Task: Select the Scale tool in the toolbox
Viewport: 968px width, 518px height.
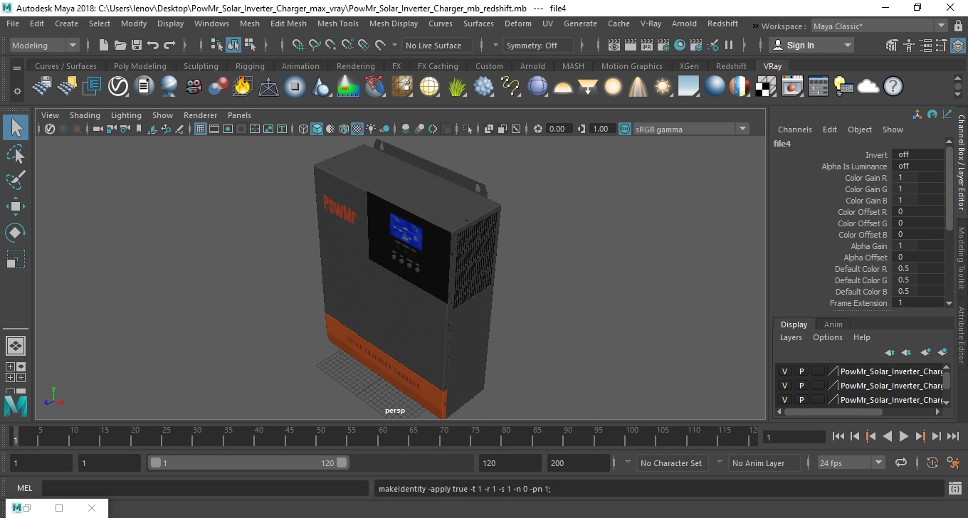Action: 16,258
